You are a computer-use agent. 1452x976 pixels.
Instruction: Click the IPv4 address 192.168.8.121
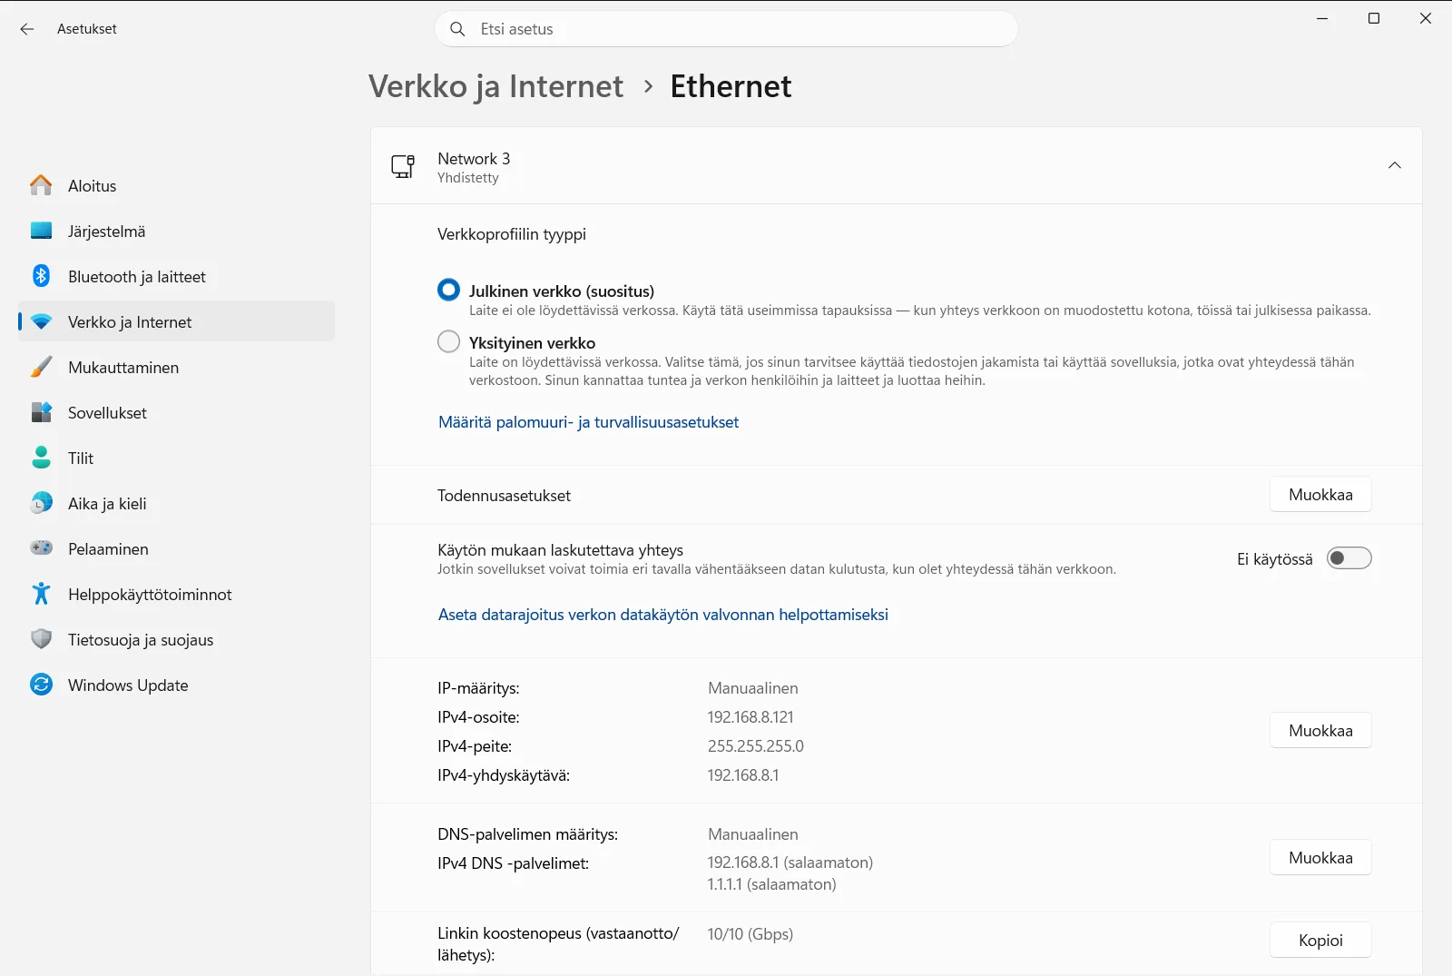pos(751,717)
